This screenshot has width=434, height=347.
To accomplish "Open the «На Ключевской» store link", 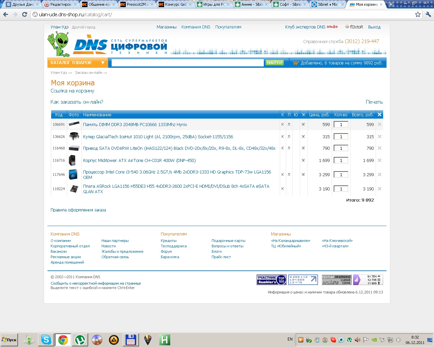I will [337, 241].
